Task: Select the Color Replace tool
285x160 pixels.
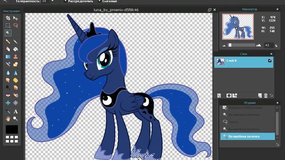Action: [8, 64]
